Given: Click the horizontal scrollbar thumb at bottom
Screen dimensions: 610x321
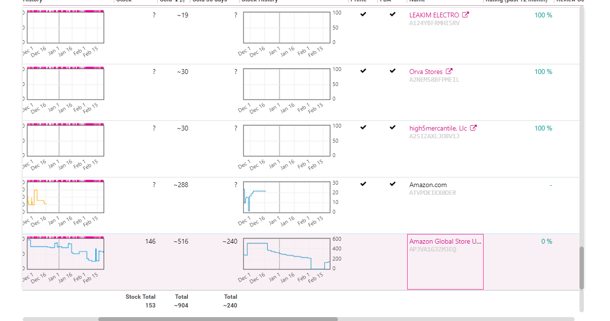Looking at the screenshot, I should tap(218, 319).
